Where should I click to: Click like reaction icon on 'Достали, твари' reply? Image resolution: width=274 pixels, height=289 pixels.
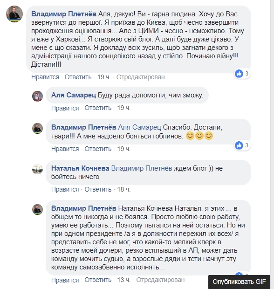coord(239,145)
